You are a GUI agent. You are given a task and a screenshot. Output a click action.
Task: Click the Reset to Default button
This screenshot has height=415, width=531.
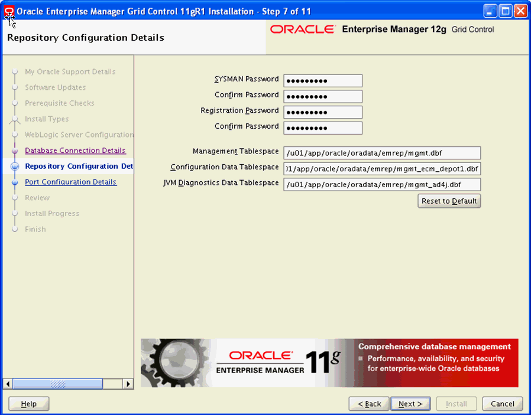click(x=449, y=201)
